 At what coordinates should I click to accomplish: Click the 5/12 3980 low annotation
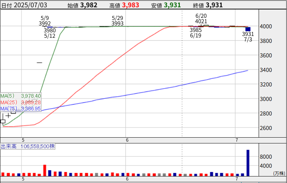click(x=50, y=33)
